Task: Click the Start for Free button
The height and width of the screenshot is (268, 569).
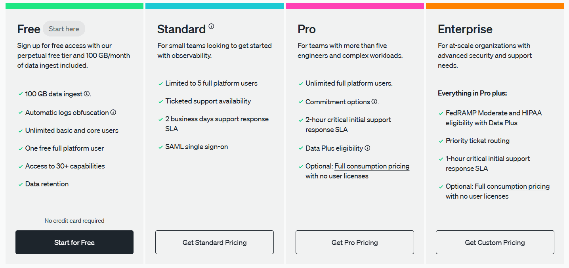Action: click(x=74, y=242)
